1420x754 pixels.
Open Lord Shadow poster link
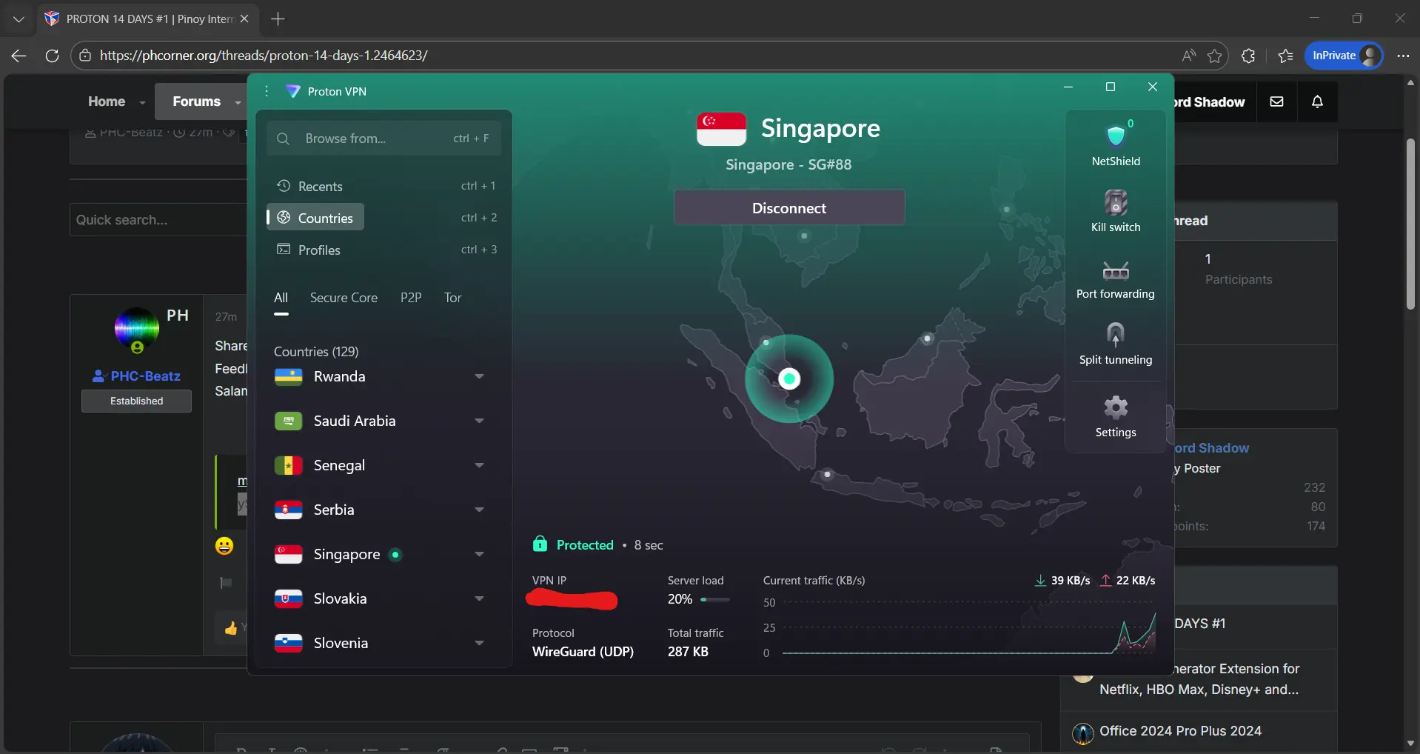click(x=1211, y=448)
